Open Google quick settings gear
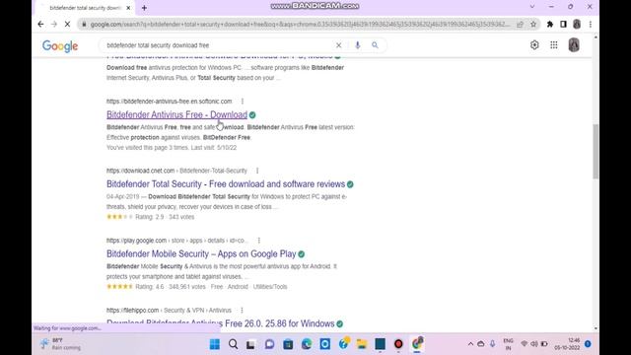 coord(534,45)
